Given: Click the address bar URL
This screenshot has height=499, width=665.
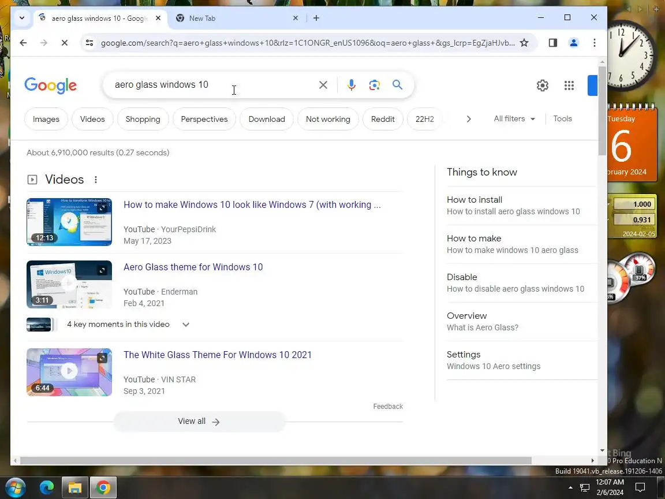Looking at the screenshot, I should tap(308, 43).
